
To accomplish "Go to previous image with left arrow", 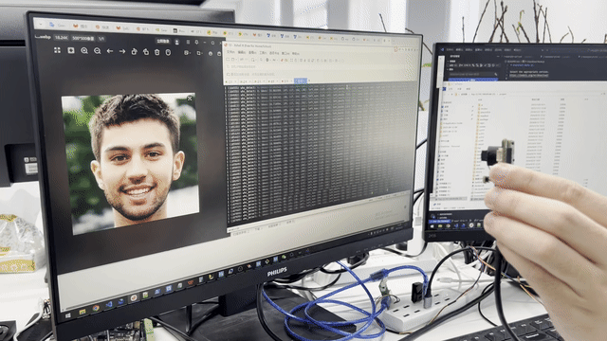I will (x=110, y=51).
